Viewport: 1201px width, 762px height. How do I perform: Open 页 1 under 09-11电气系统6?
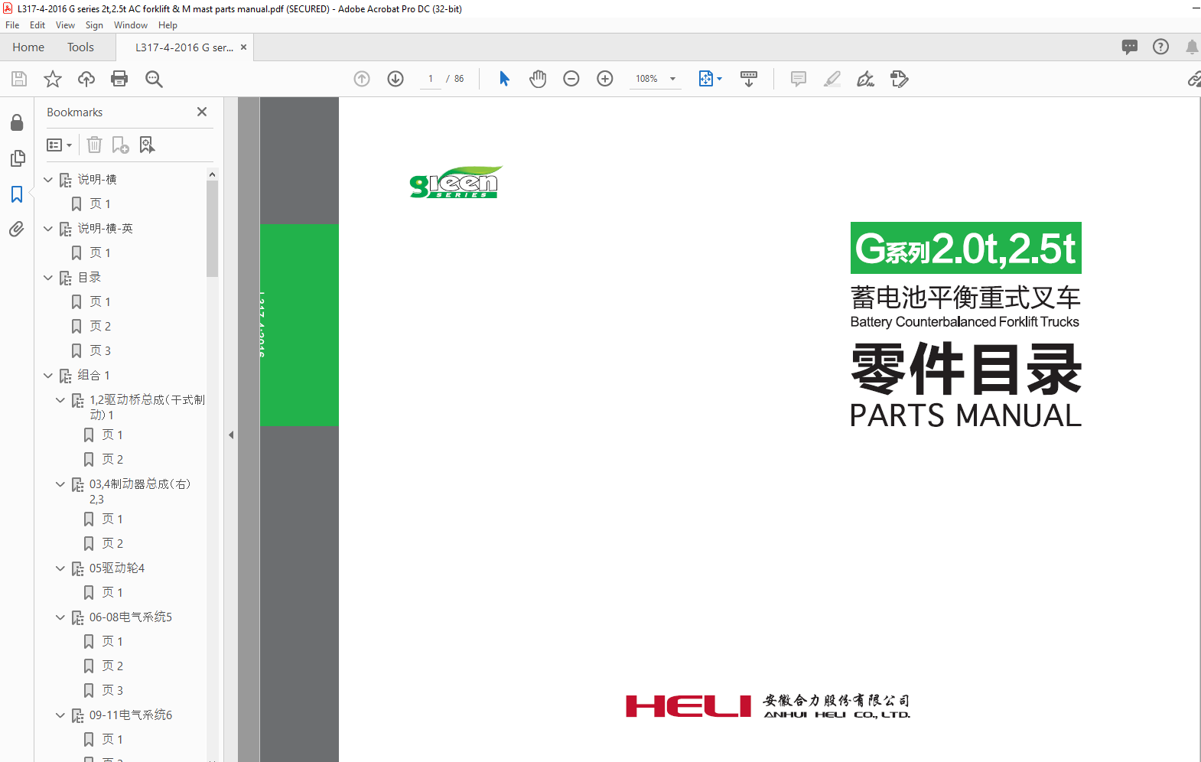click(x=112, y=739)
